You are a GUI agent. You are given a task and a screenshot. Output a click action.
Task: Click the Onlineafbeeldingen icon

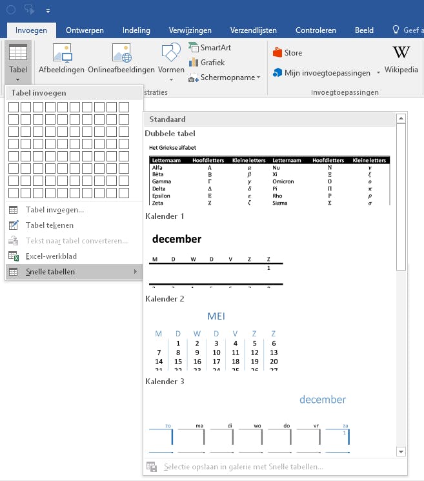(121, 53)
